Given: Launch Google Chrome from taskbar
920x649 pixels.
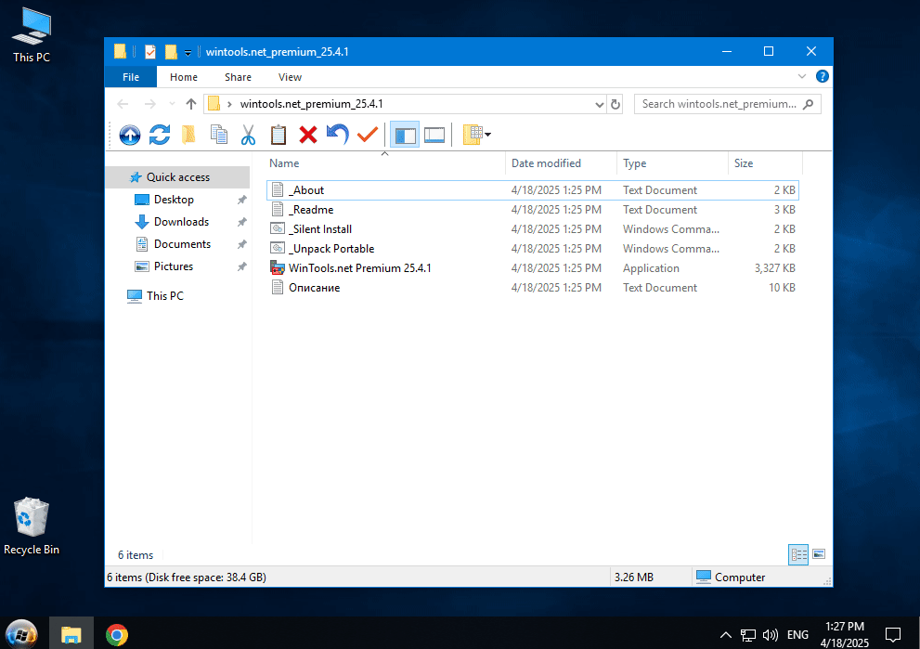Looking at the screenshot, I should click(117, 634).
